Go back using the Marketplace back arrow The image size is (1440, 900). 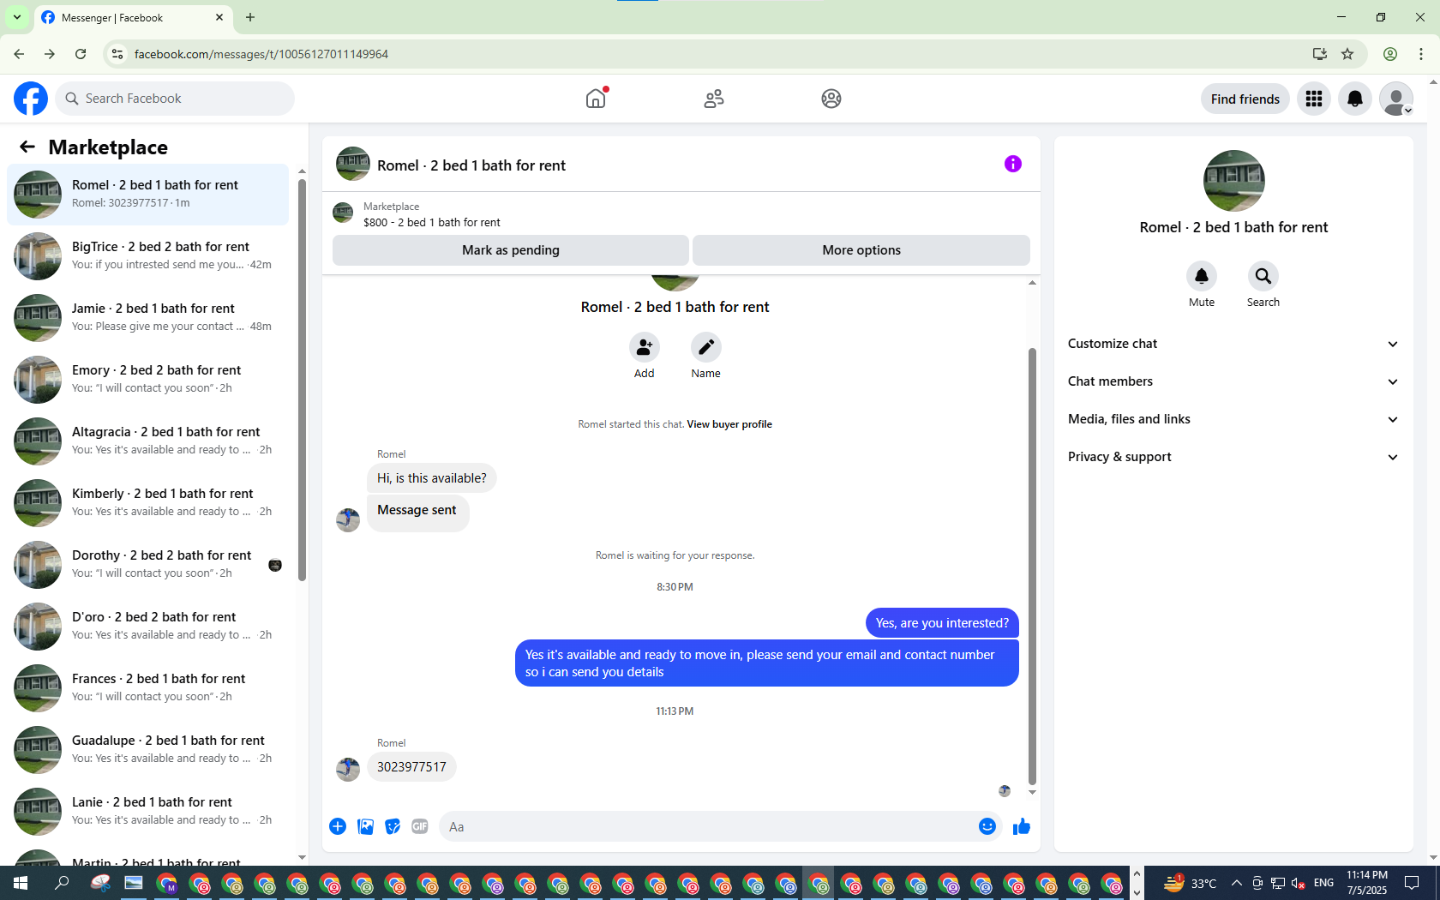(x=27, y=147)
